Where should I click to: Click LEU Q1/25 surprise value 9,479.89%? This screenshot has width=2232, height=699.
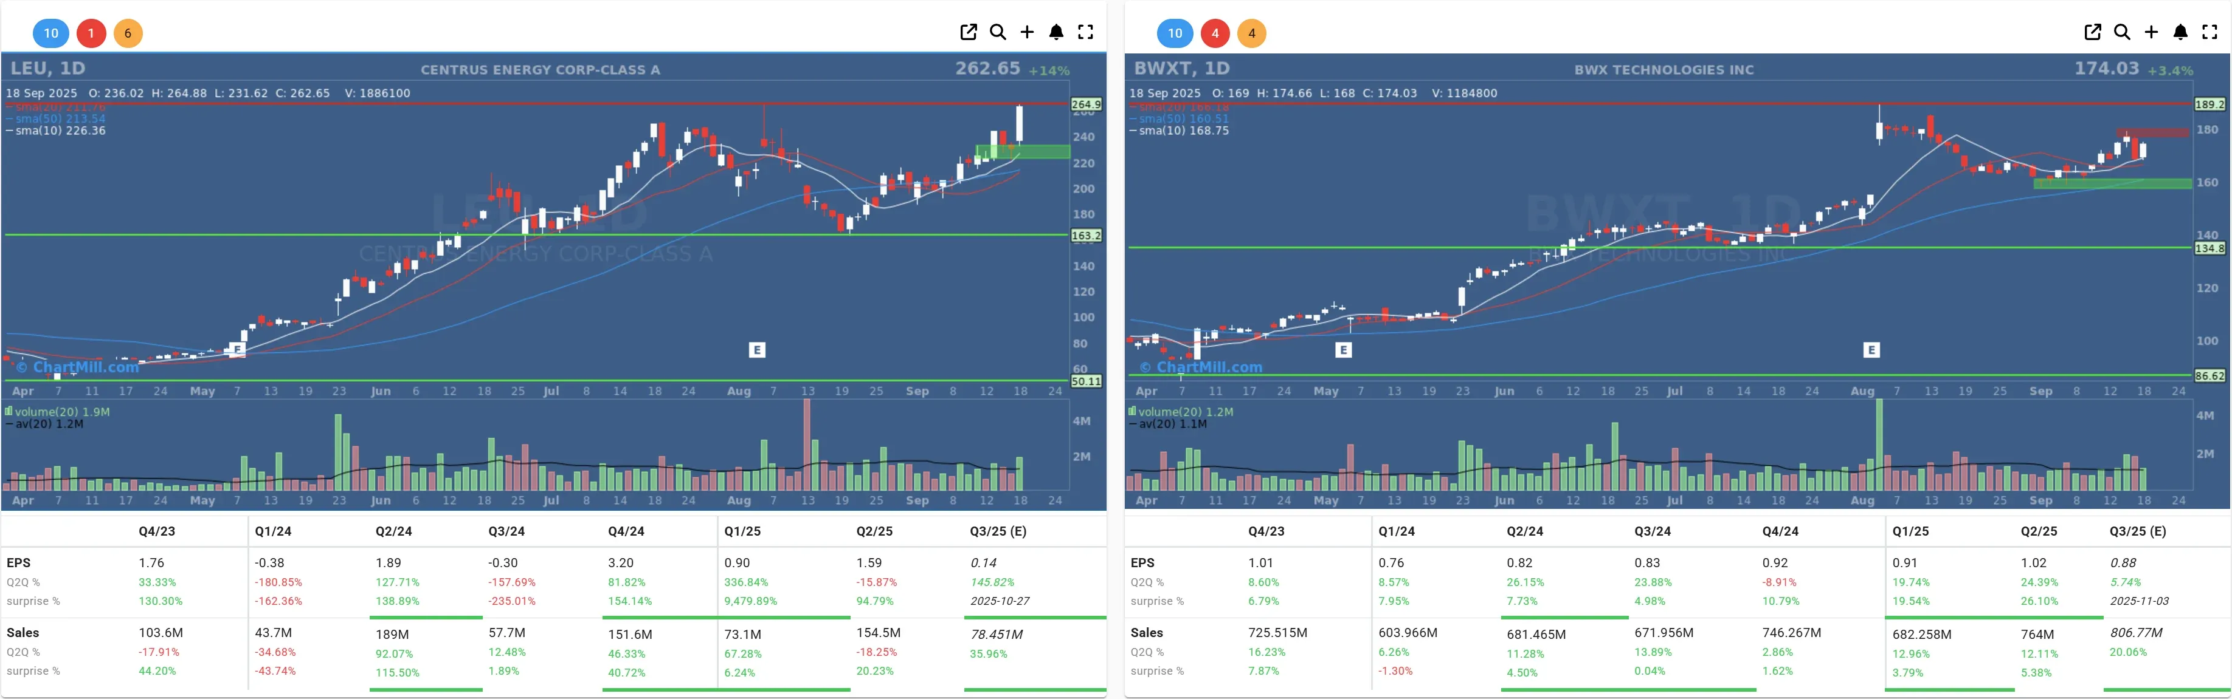pyautogui.click(x=751, y=601)
